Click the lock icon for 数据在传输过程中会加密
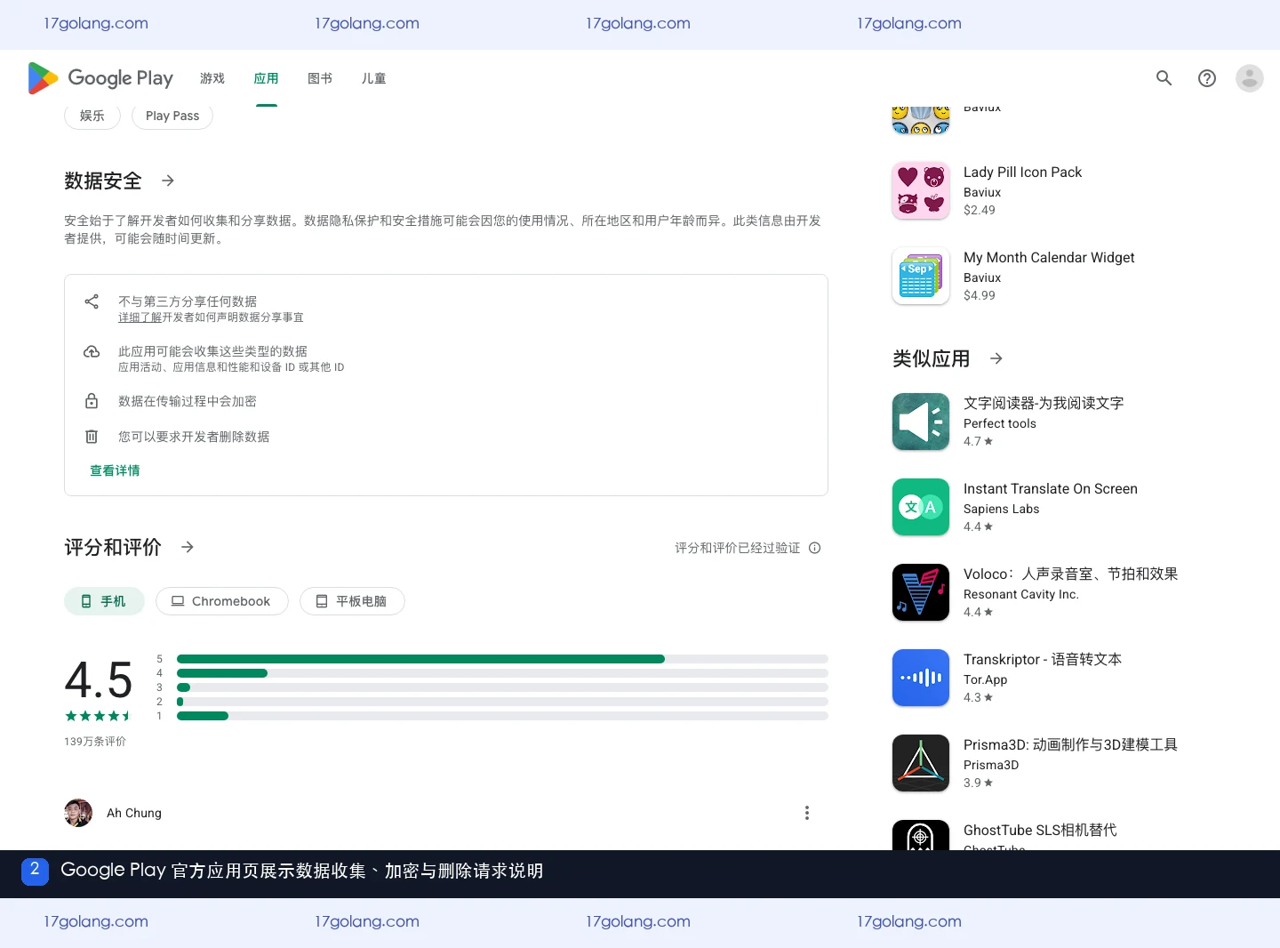Viewport: 1280px width, 948px height. click(x=92, y=401)
